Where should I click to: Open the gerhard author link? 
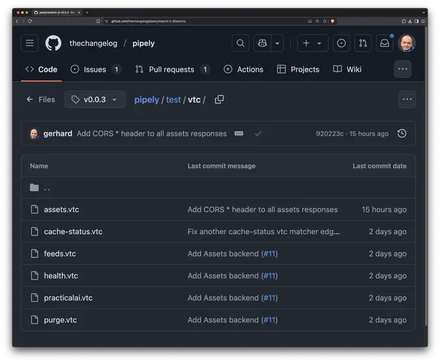click(x=58, y=134)
